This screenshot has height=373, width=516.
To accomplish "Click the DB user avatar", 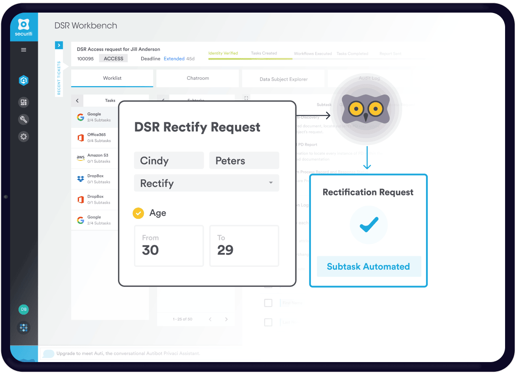I will click(x=24, y=310).
